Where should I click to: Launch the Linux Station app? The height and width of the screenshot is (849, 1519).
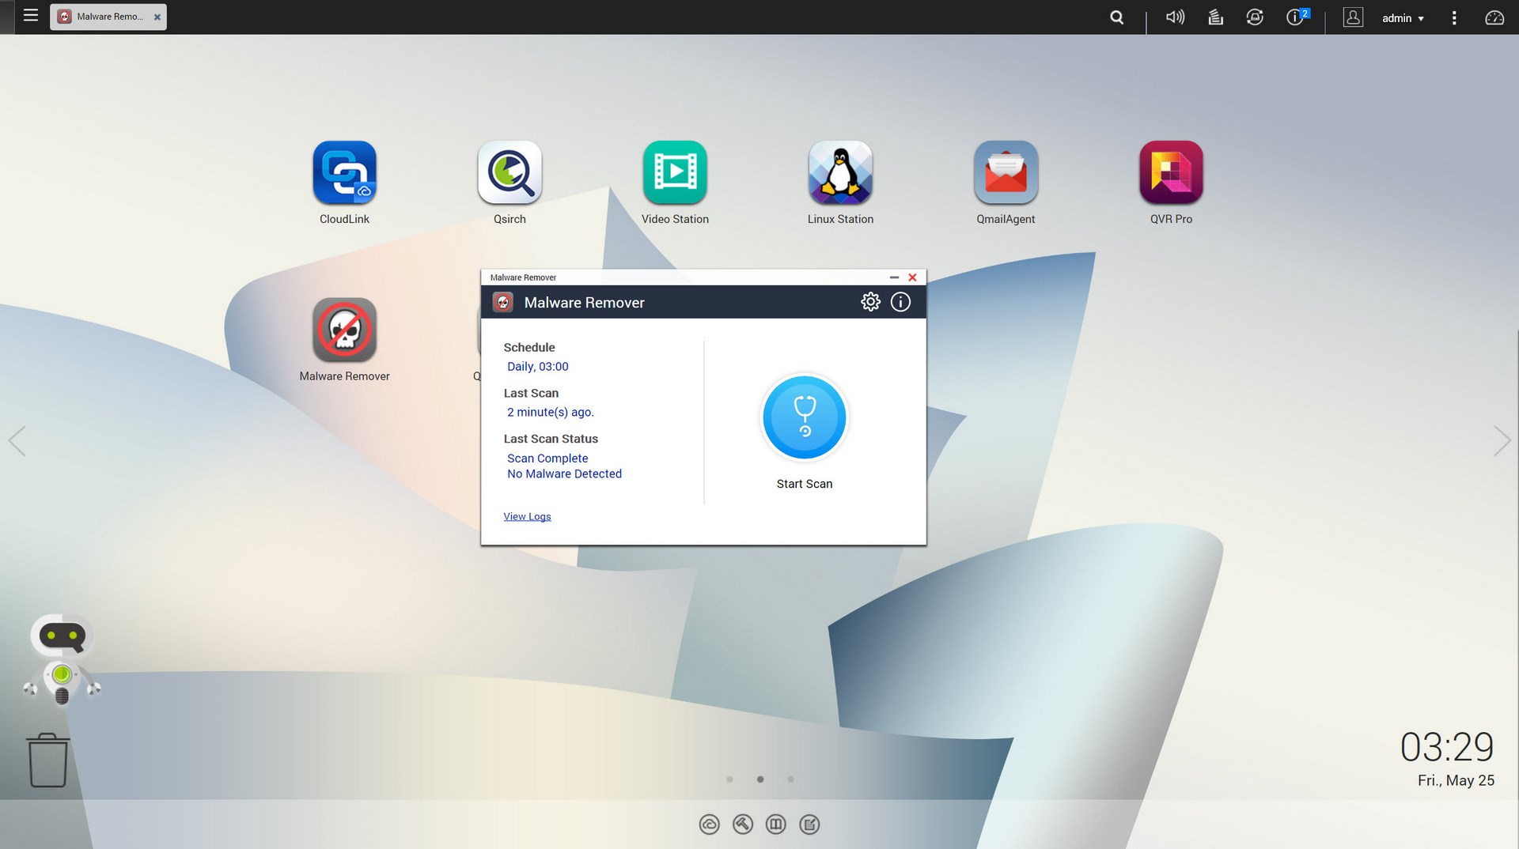tap(840, 172)
